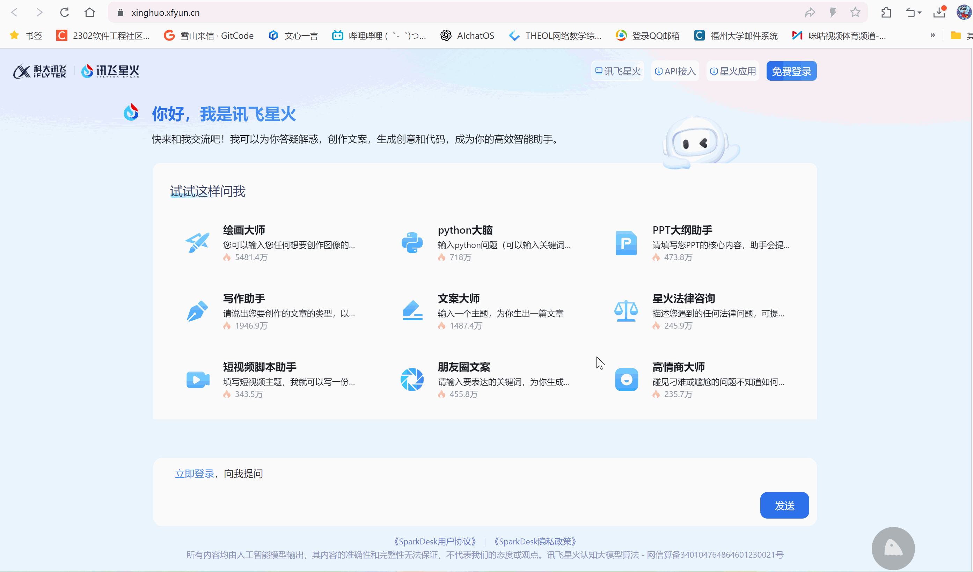
Task: Open the 星火应用 nav button
Action: pyautogui.click(x=733, y=71)
